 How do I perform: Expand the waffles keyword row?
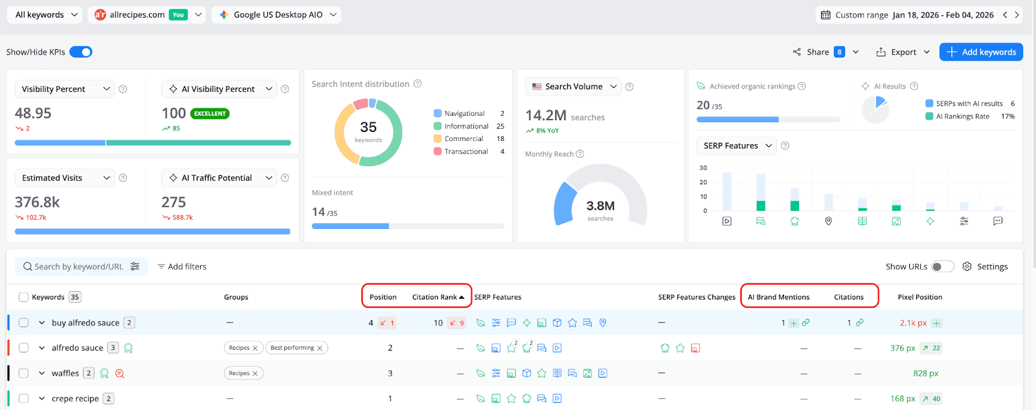(41, 373)
